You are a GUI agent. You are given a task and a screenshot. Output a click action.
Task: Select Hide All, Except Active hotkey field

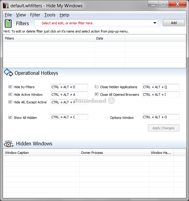(69, 102)
